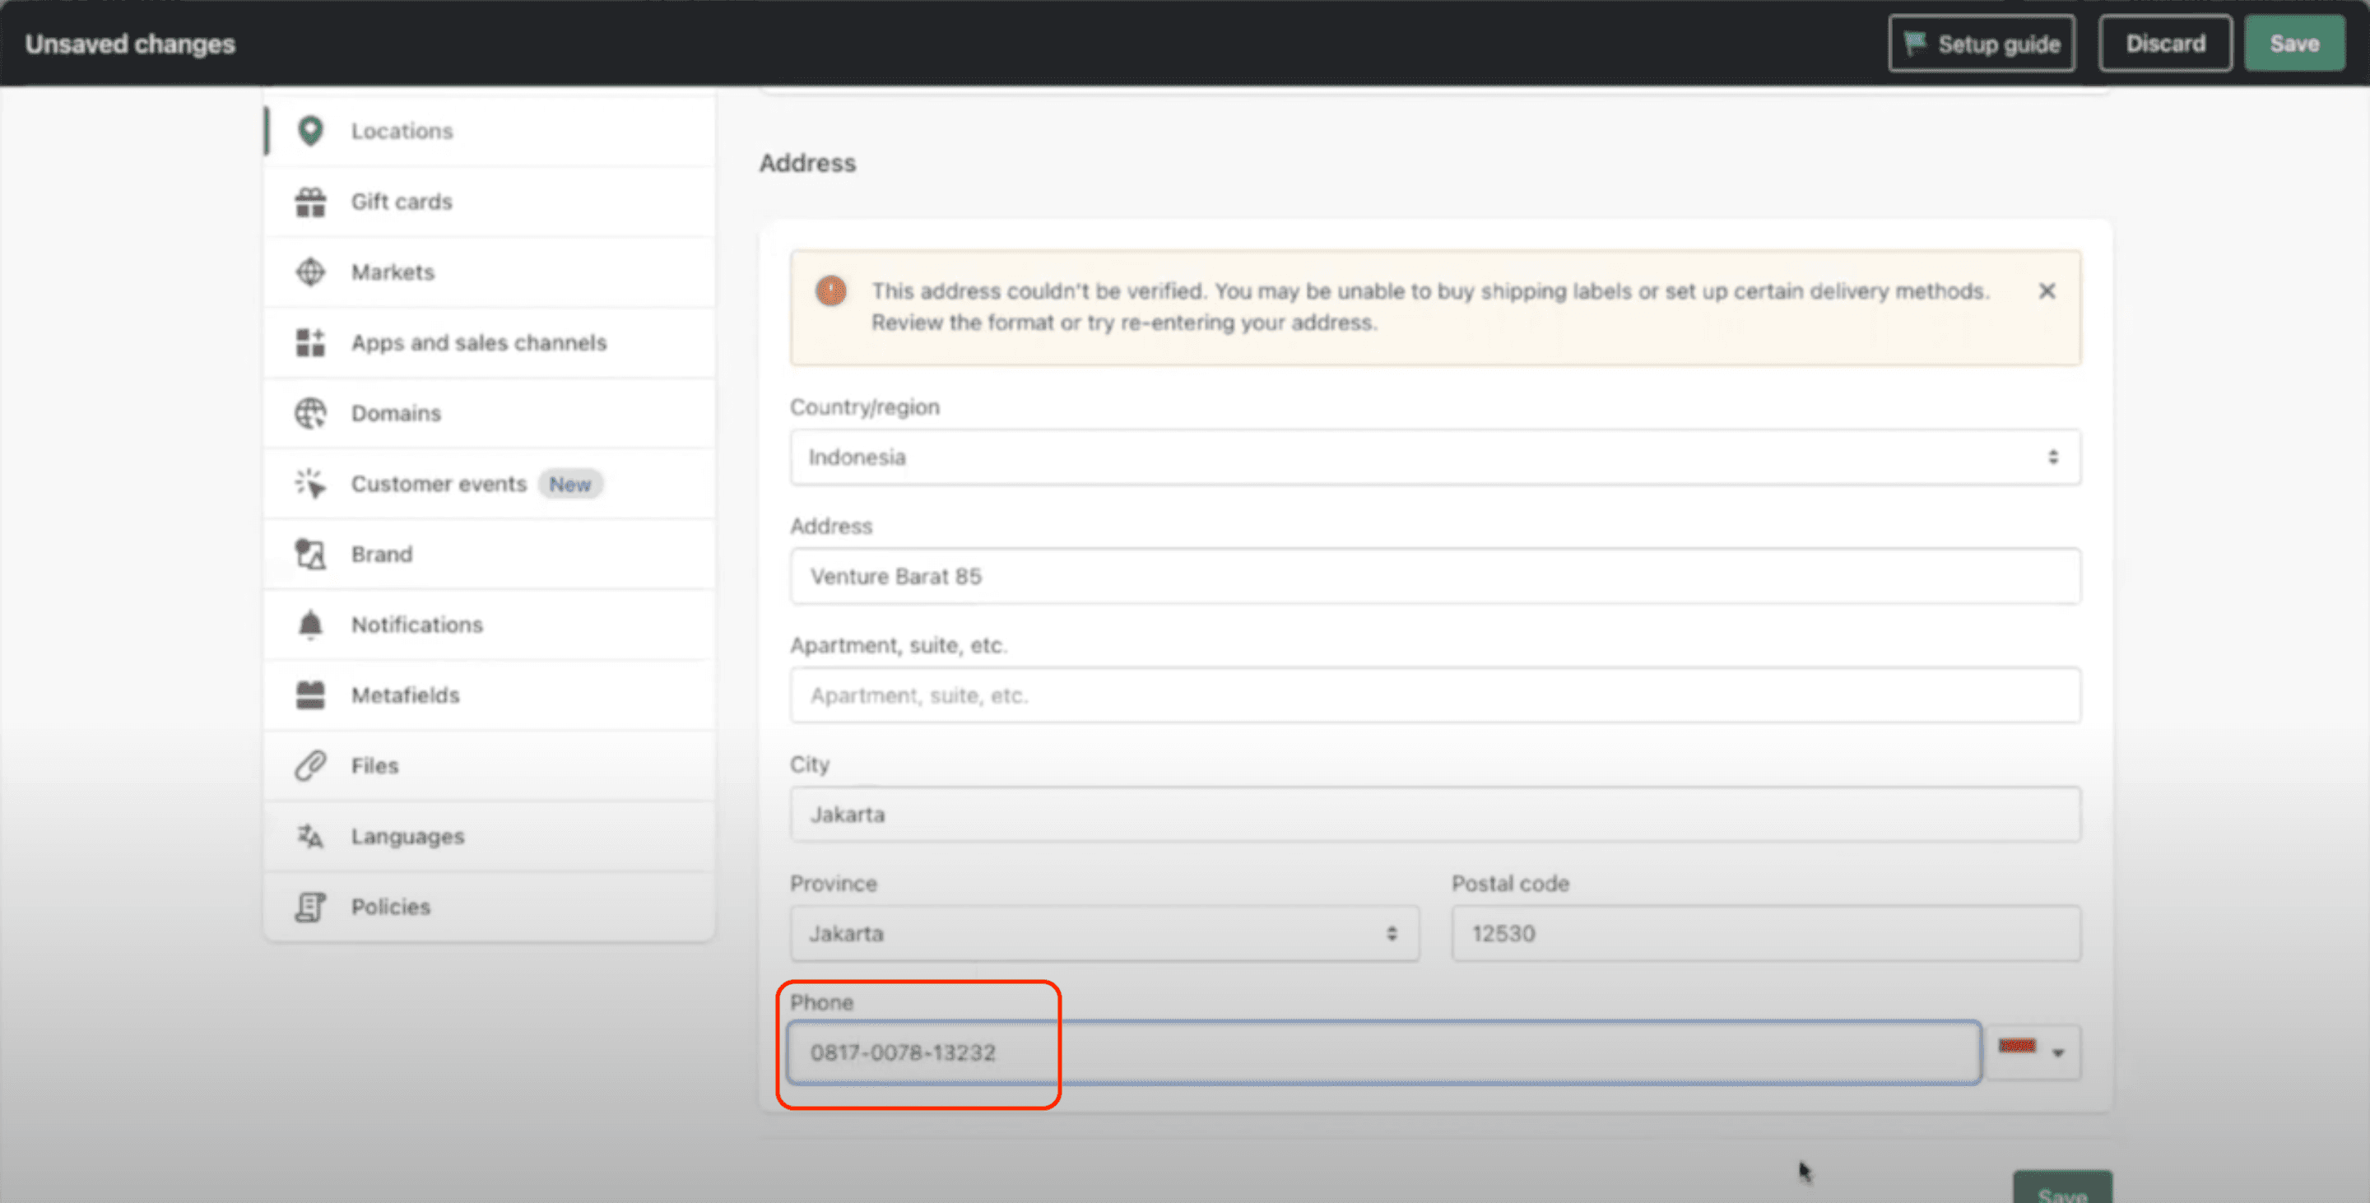Click the flag icon in Setup guide button
This screenshot has width=2370, height=1203.
(x=1915, y=44)
